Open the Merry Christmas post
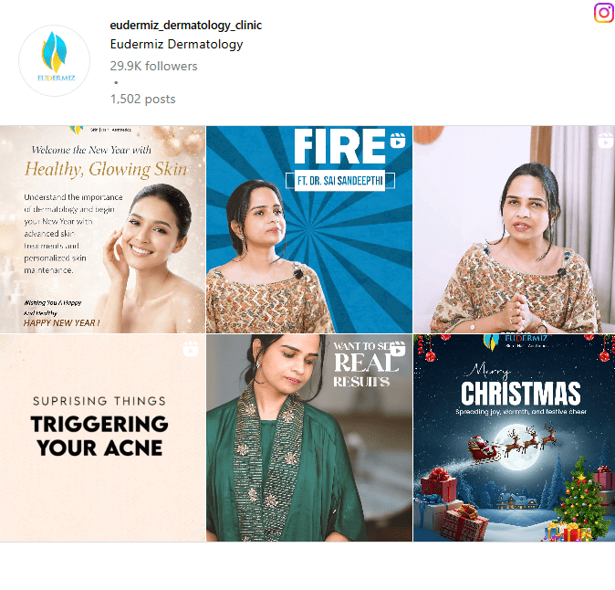This screenshot has width=615, height=590. [x=514, y=437]
